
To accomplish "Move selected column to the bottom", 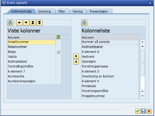I will tap(40, 23).
